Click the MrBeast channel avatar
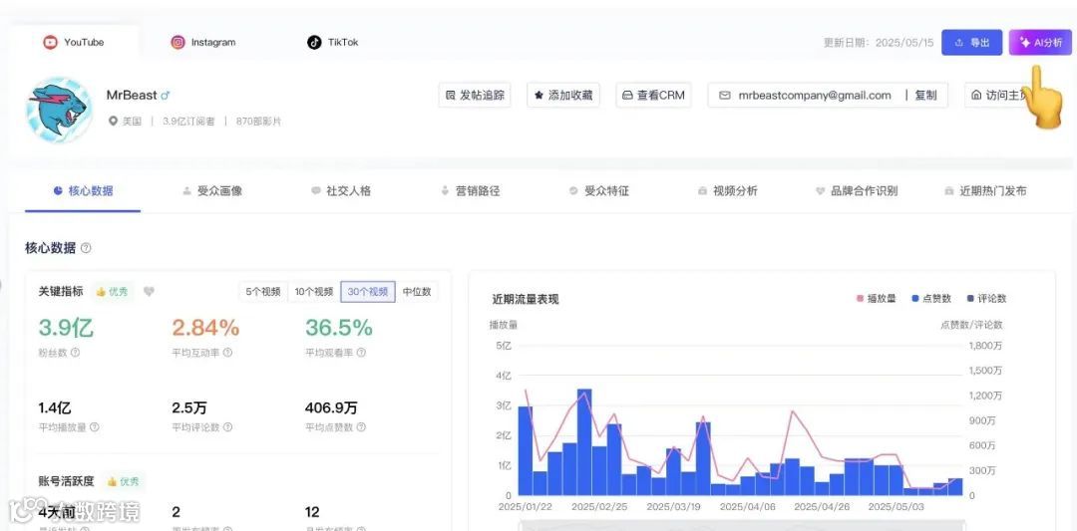This screenshot has height=531, width=1077. pyautogui.click(x=59, y=110)
